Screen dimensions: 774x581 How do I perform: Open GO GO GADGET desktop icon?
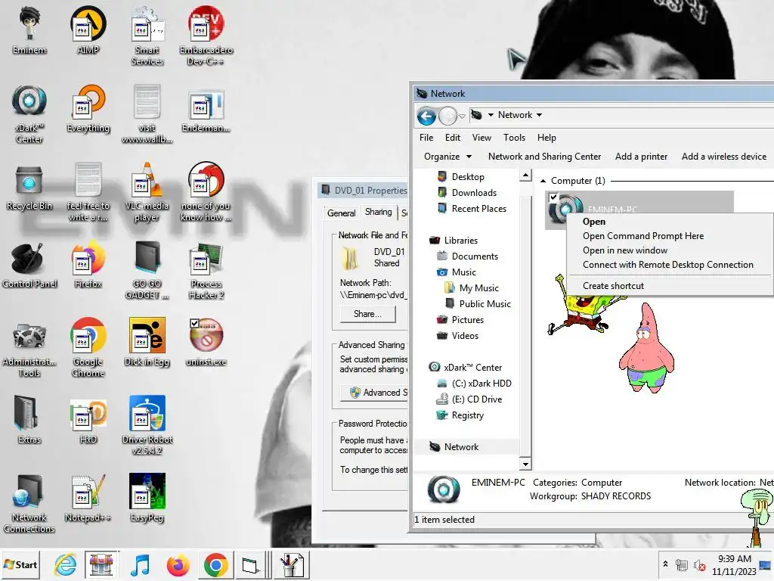pos(147,271)
